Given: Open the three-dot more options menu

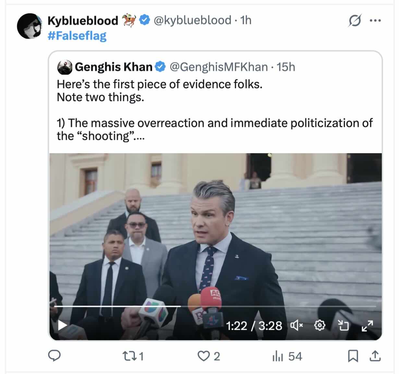Looking at the screenshot, I should pyautogui.click(x=375, y=21).
